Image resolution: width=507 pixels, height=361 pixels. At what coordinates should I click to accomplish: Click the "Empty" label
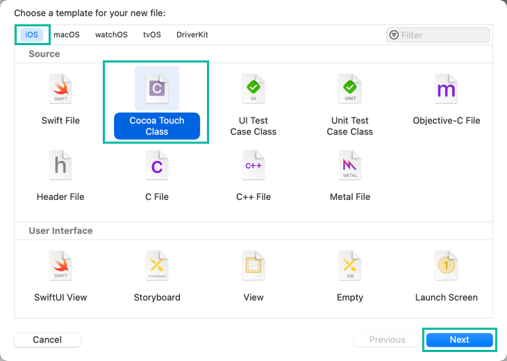point(350,297)
